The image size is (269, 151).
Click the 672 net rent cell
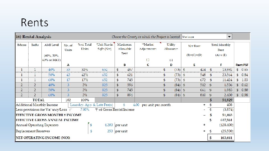click(x=194, y=80)
